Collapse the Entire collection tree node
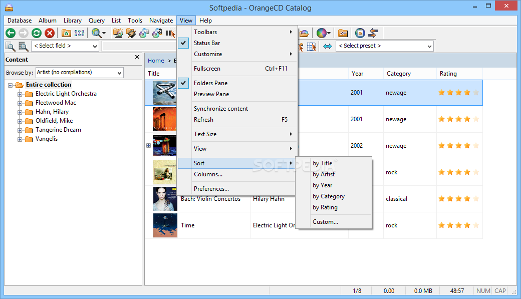The width and height of the screenshot is (521, 299). coord(11,85)
